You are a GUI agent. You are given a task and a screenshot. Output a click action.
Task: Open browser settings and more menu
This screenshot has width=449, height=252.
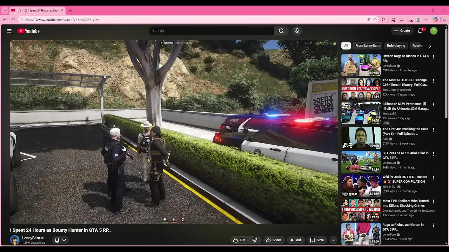[427, 20]
